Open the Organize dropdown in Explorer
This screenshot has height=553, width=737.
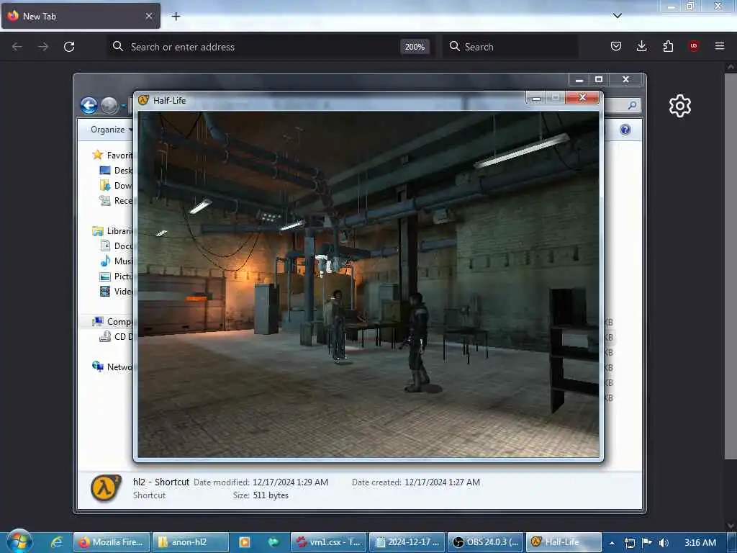click(112, 130)
